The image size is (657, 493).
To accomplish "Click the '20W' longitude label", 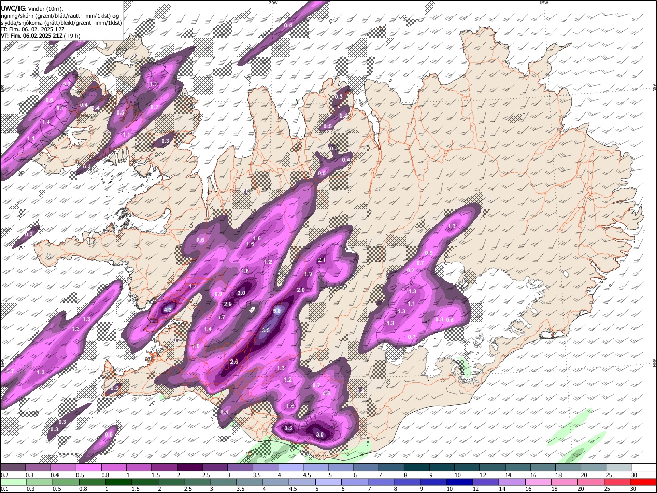I will click(273, 3).
